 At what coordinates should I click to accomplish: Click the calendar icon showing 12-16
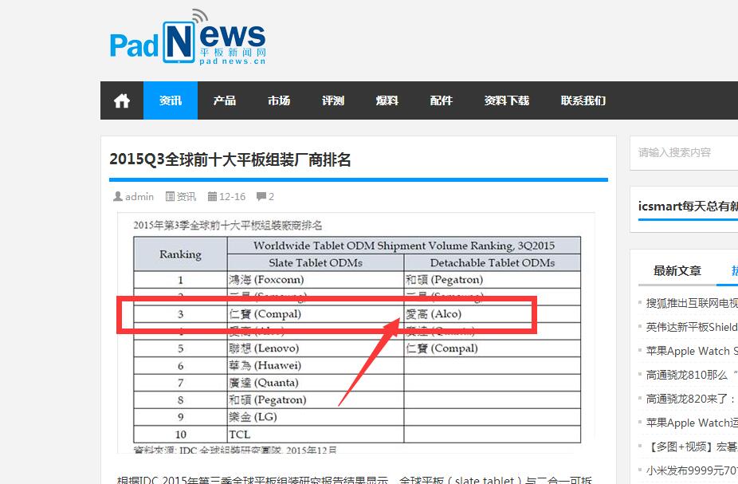pos(212,196)
